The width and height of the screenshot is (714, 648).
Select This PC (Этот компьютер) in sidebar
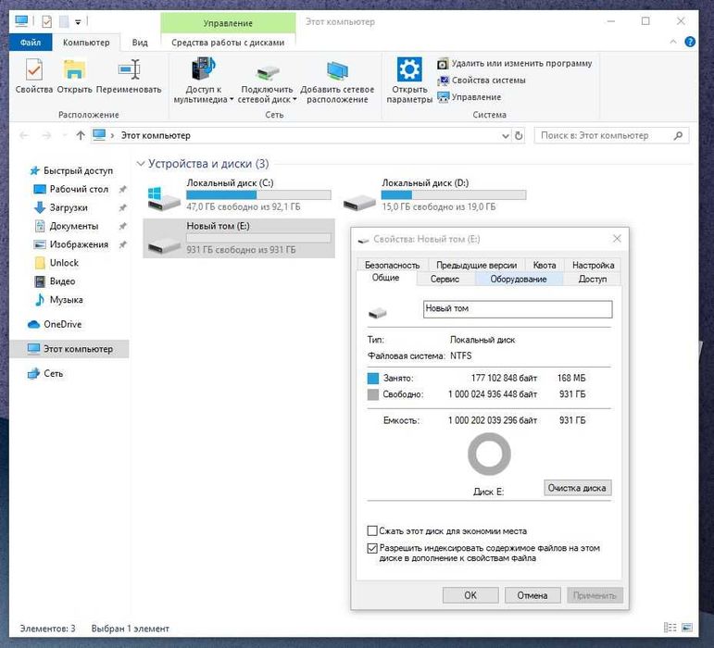(69, 349)
